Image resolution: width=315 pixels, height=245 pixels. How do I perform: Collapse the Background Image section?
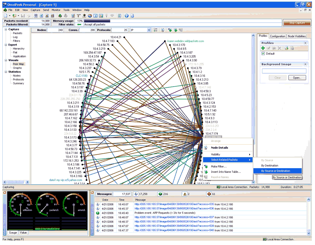click(x=305, y=64)
